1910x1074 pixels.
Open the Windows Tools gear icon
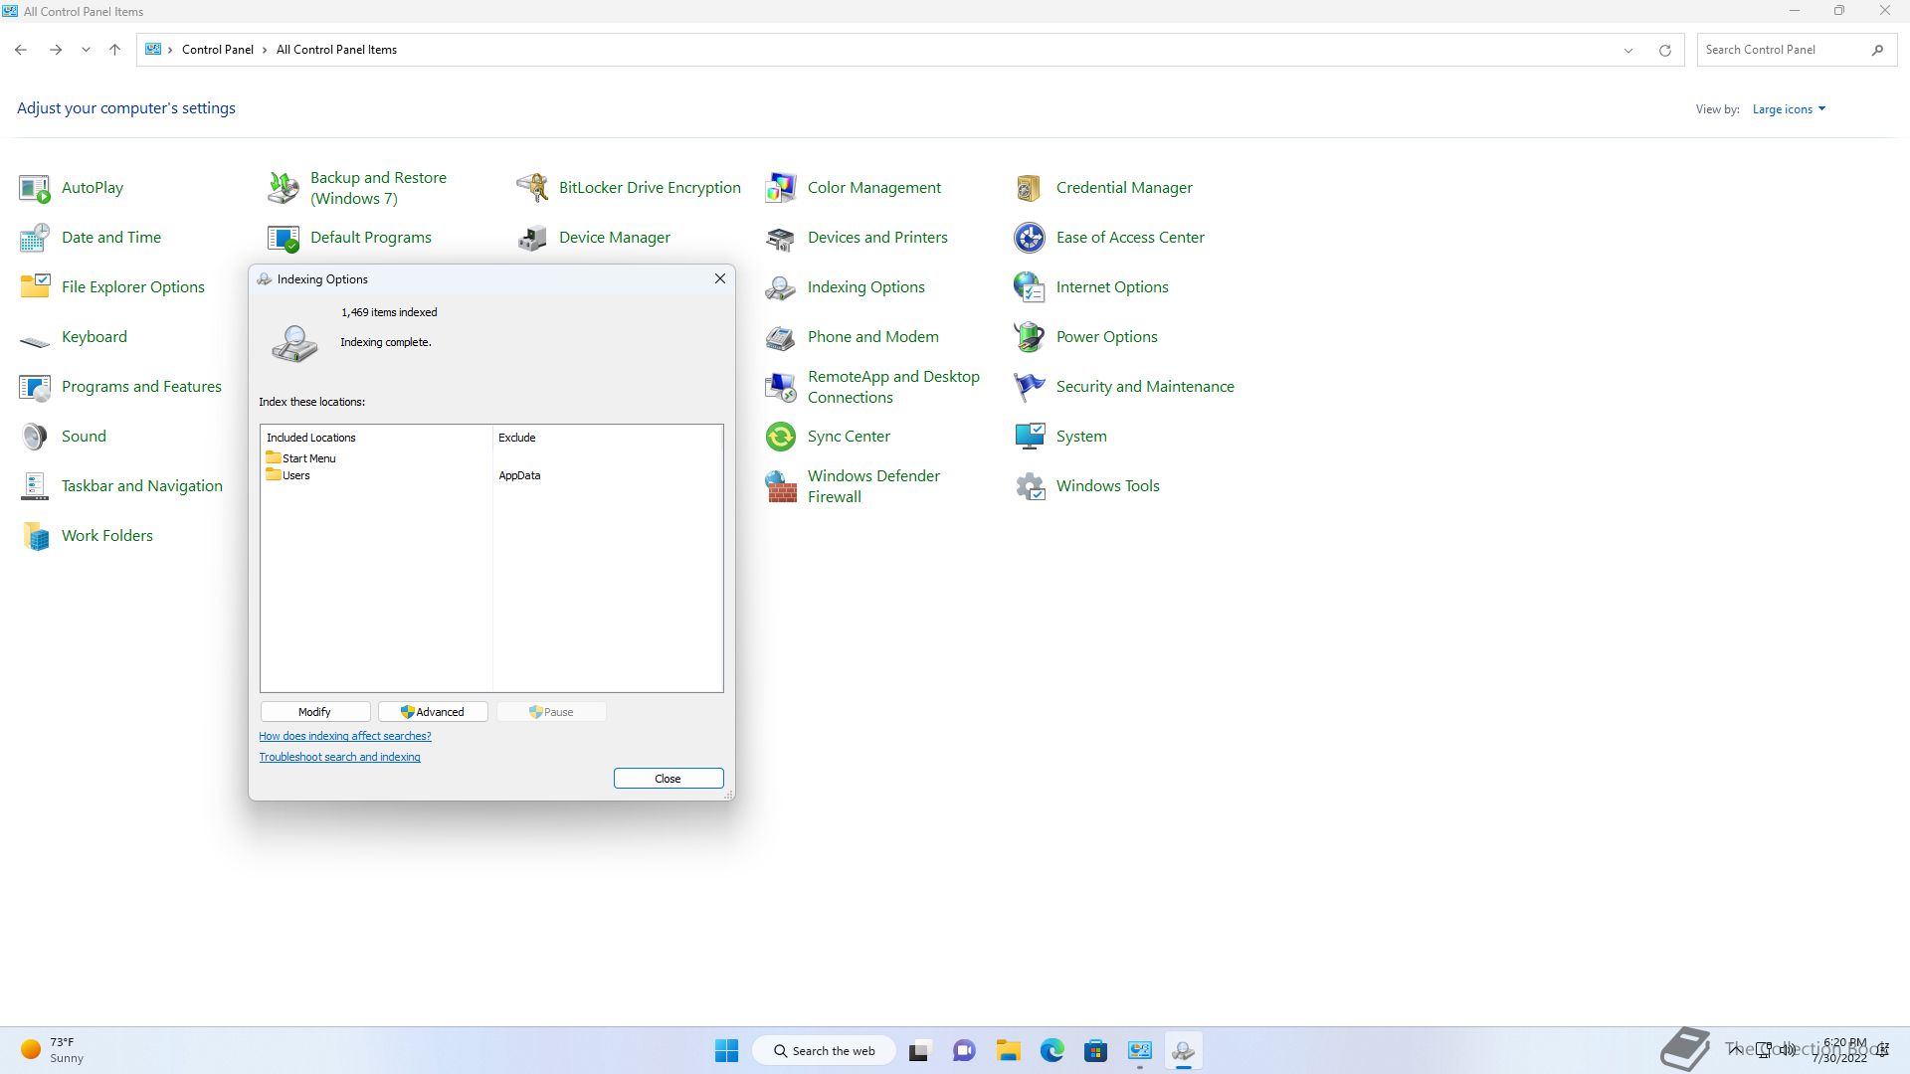point(1030,486)
